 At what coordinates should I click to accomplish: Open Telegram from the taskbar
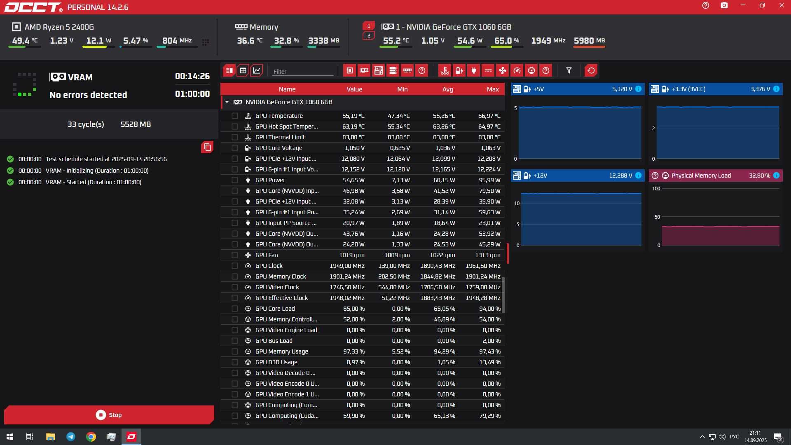coord(71,437)
